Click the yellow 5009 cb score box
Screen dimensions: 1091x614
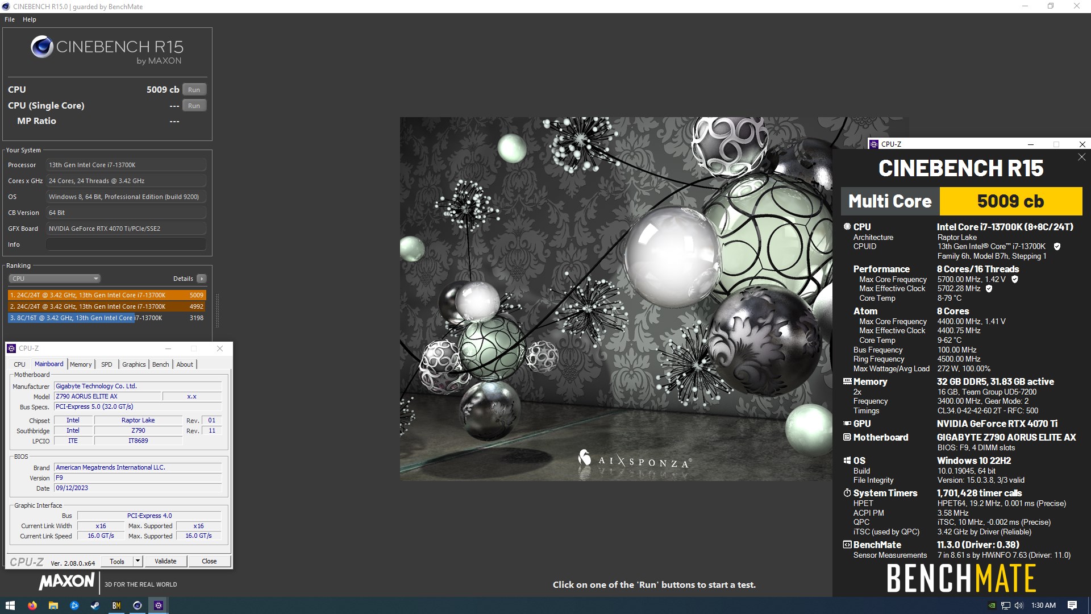(1011, 201)
